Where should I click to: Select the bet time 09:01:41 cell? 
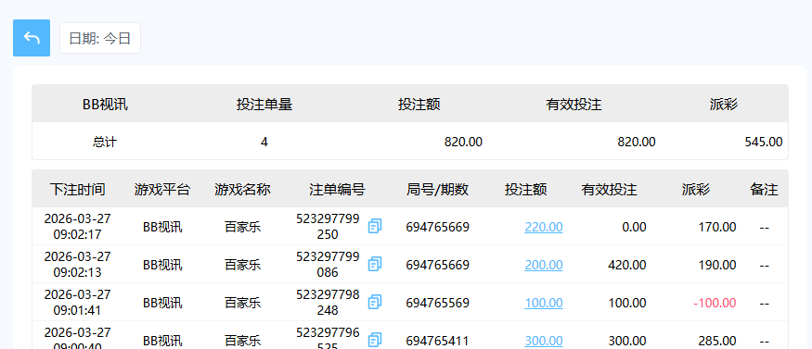click(78, 303)
